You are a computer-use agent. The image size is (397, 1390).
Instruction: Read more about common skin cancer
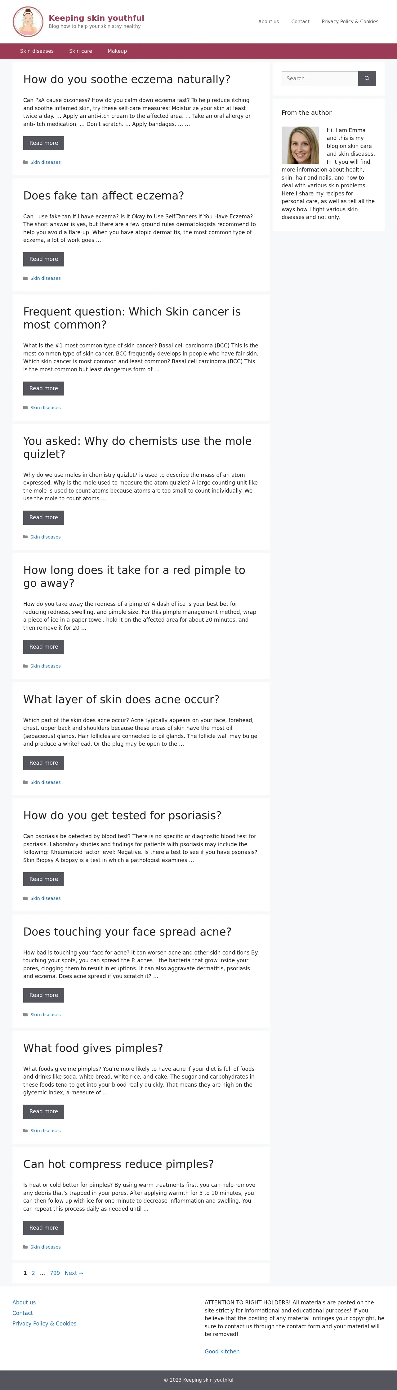click(x=44, y=388)
